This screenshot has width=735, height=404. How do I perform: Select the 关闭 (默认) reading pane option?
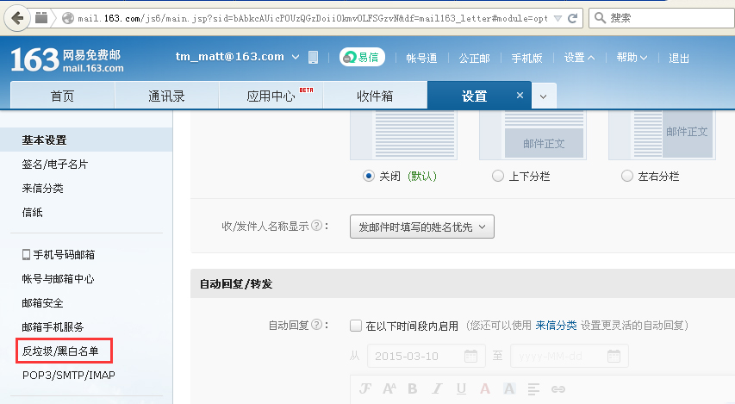point(369,176)
